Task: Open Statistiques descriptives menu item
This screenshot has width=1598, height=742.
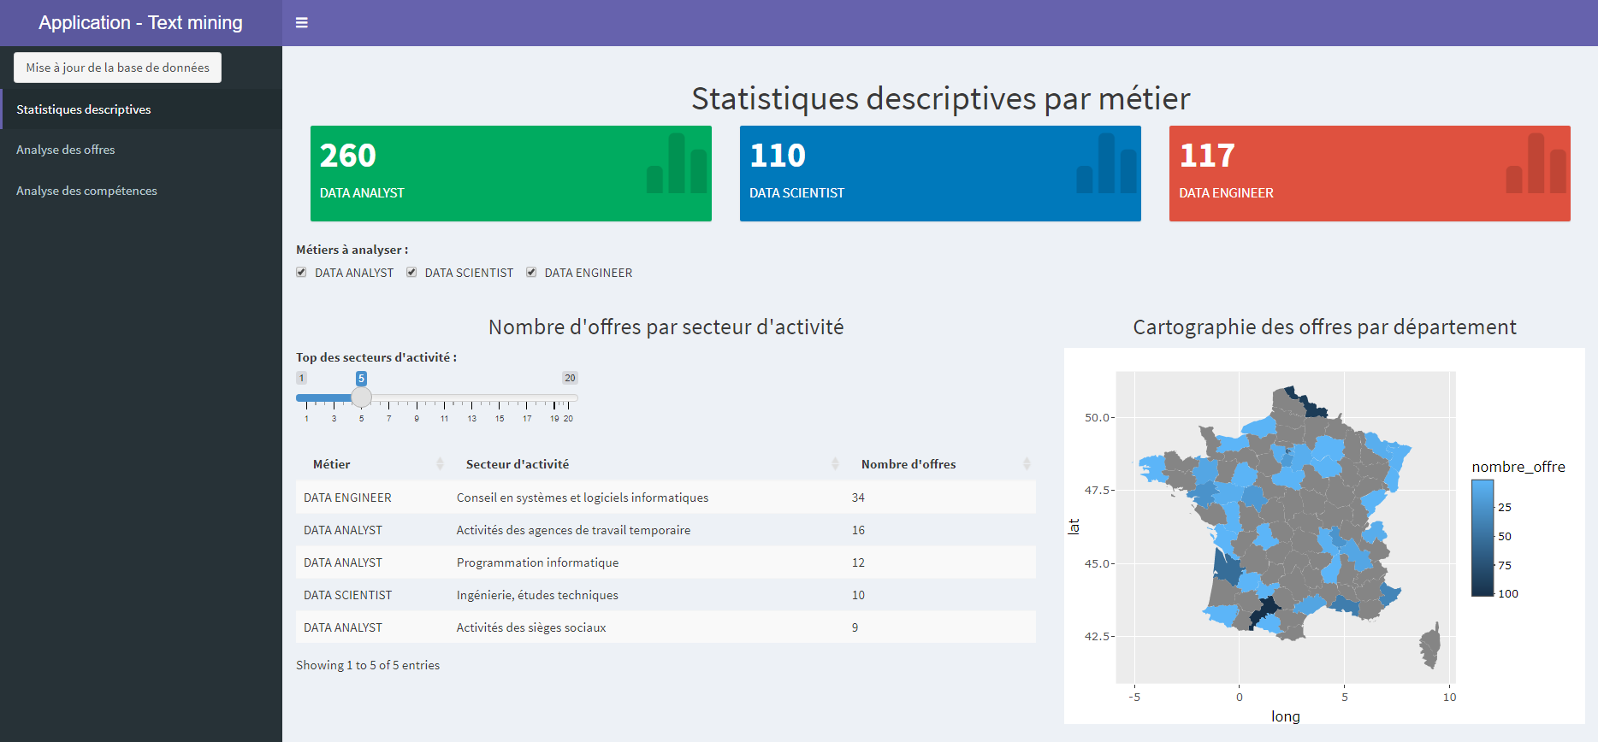Action: [141, 109]
